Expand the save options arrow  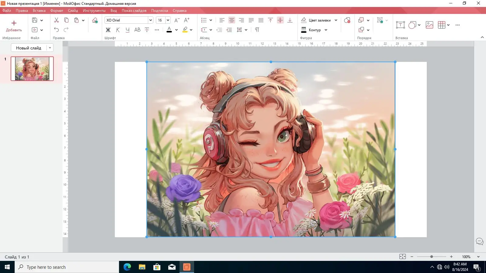tap(42, 20)
